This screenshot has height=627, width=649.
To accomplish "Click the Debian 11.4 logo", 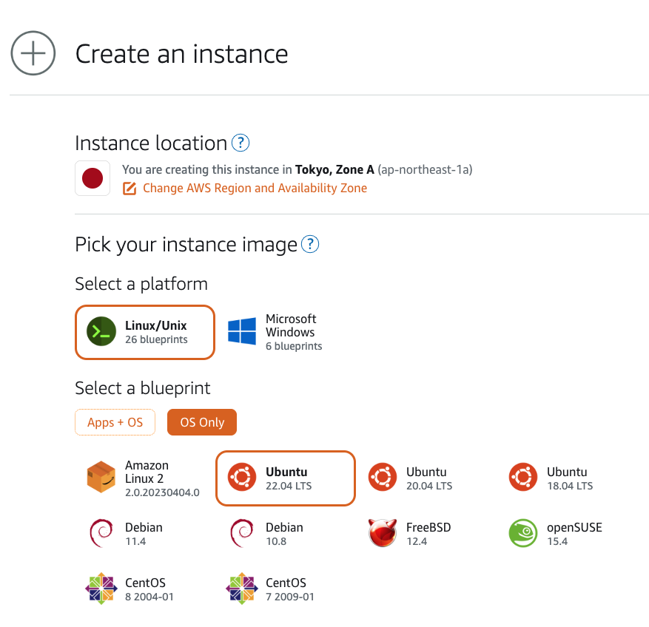I will [x=101, y=533].
